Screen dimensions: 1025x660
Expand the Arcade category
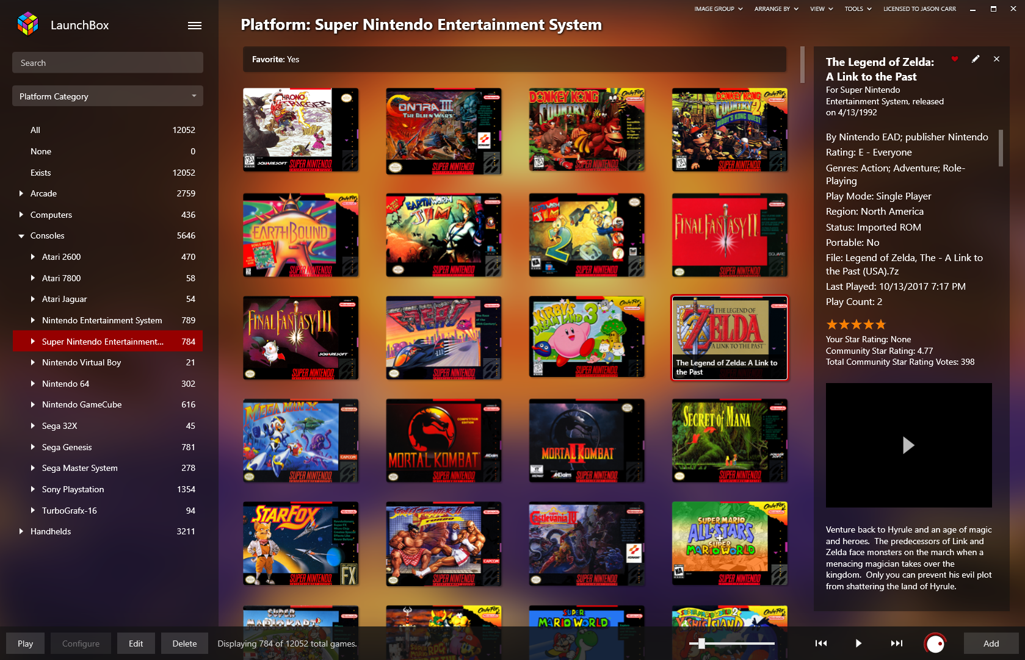coord(21,193)
